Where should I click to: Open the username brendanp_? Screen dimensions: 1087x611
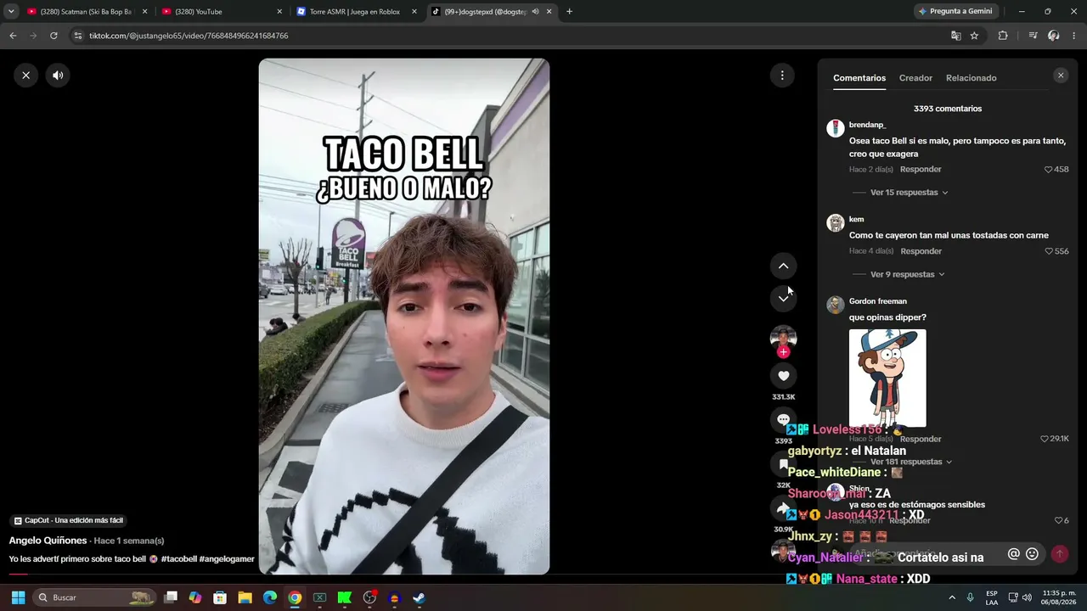(867, 125)
